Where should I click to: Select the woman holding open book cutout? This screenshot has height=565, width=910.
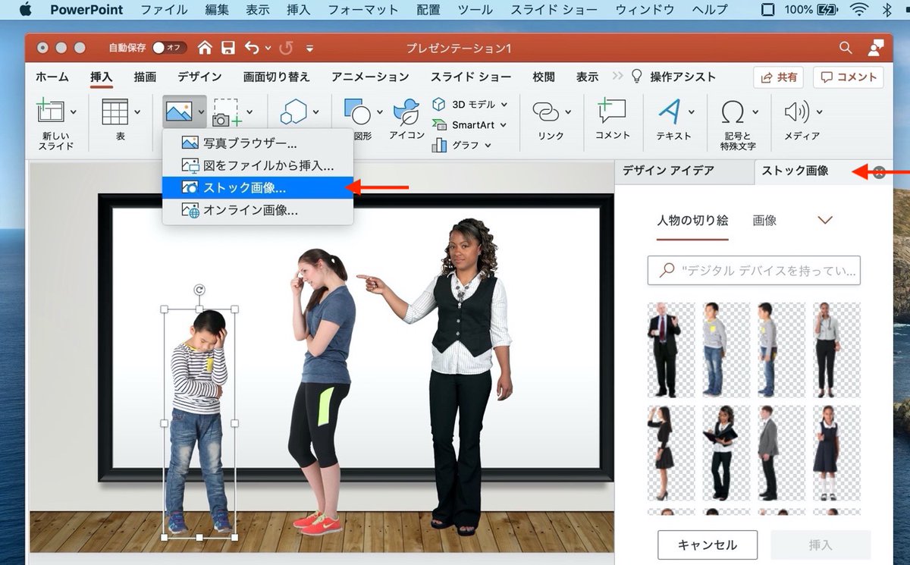point(726,453)
